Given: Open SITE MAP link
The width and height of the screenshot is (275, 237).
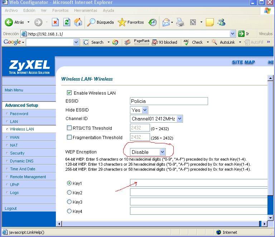Looking at the screenshot, I should click(243, 62).
